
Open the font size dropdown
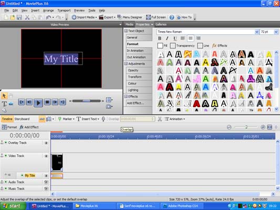(x=276, y=31)
